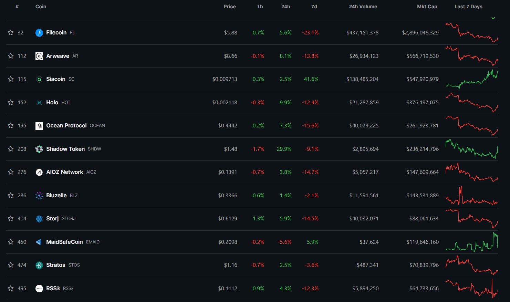Sort by the 7d change header
Screen dimensions: 510x302
pyautogui.click(x=314, y=7)
